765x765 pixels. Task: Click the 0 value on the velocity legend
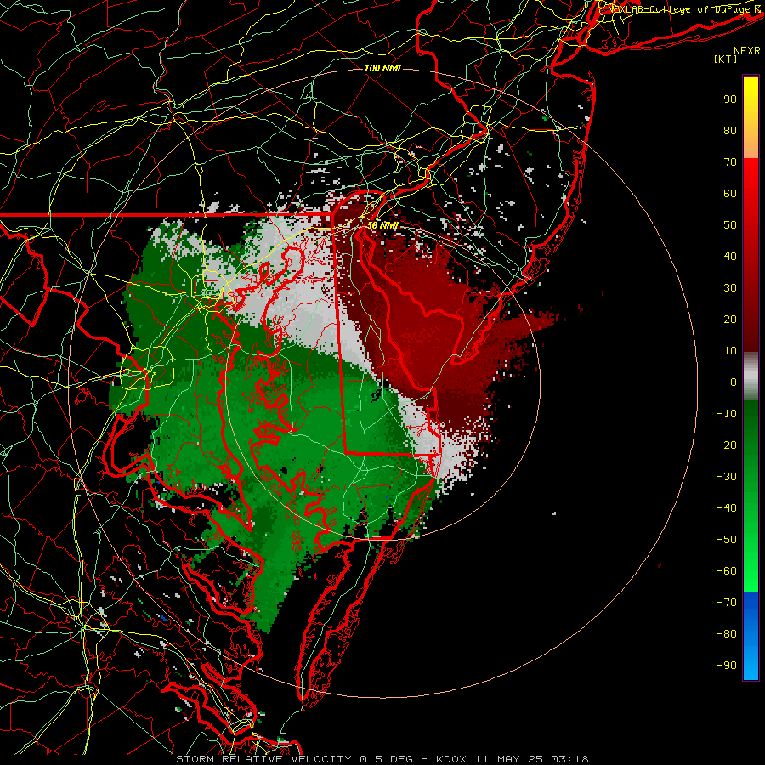[734, 382]
